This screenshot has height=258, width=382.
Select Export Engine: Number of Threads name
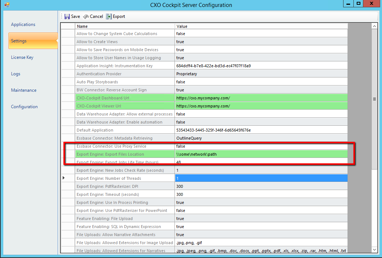(125, 178)
